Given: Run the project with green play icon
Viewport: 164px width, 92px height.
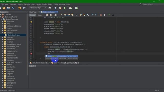Looking at the screenshot, I should click(x=65, y=8).
